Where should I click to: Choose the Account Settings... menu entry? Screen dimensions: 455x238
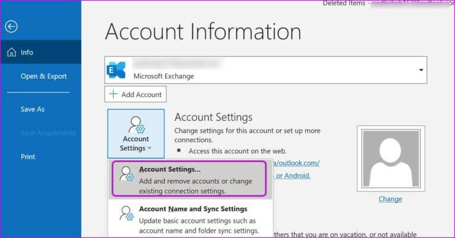189,179
